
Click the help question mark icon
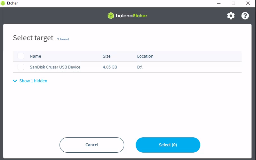click(x=245, y=16)
